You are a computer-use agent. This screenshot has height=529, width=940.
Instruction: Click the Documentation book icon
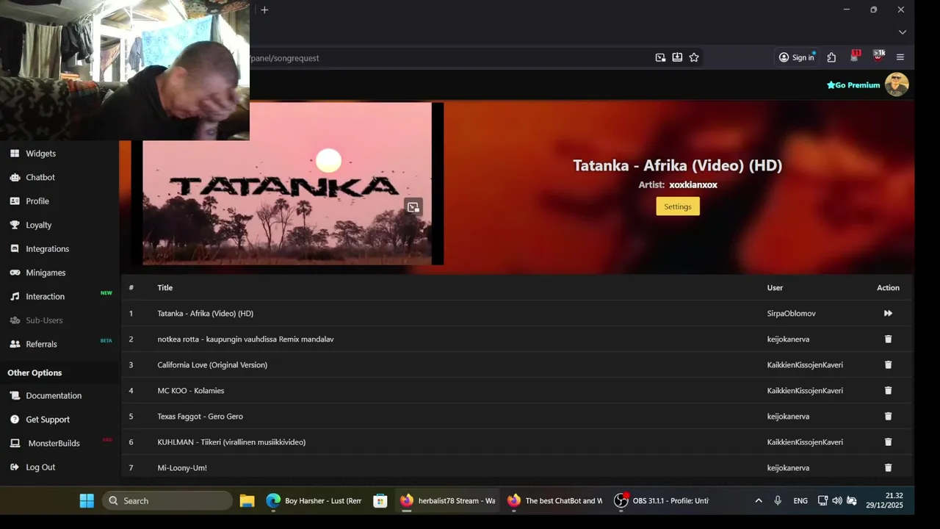pyautogui.click(x=15, y=395)
